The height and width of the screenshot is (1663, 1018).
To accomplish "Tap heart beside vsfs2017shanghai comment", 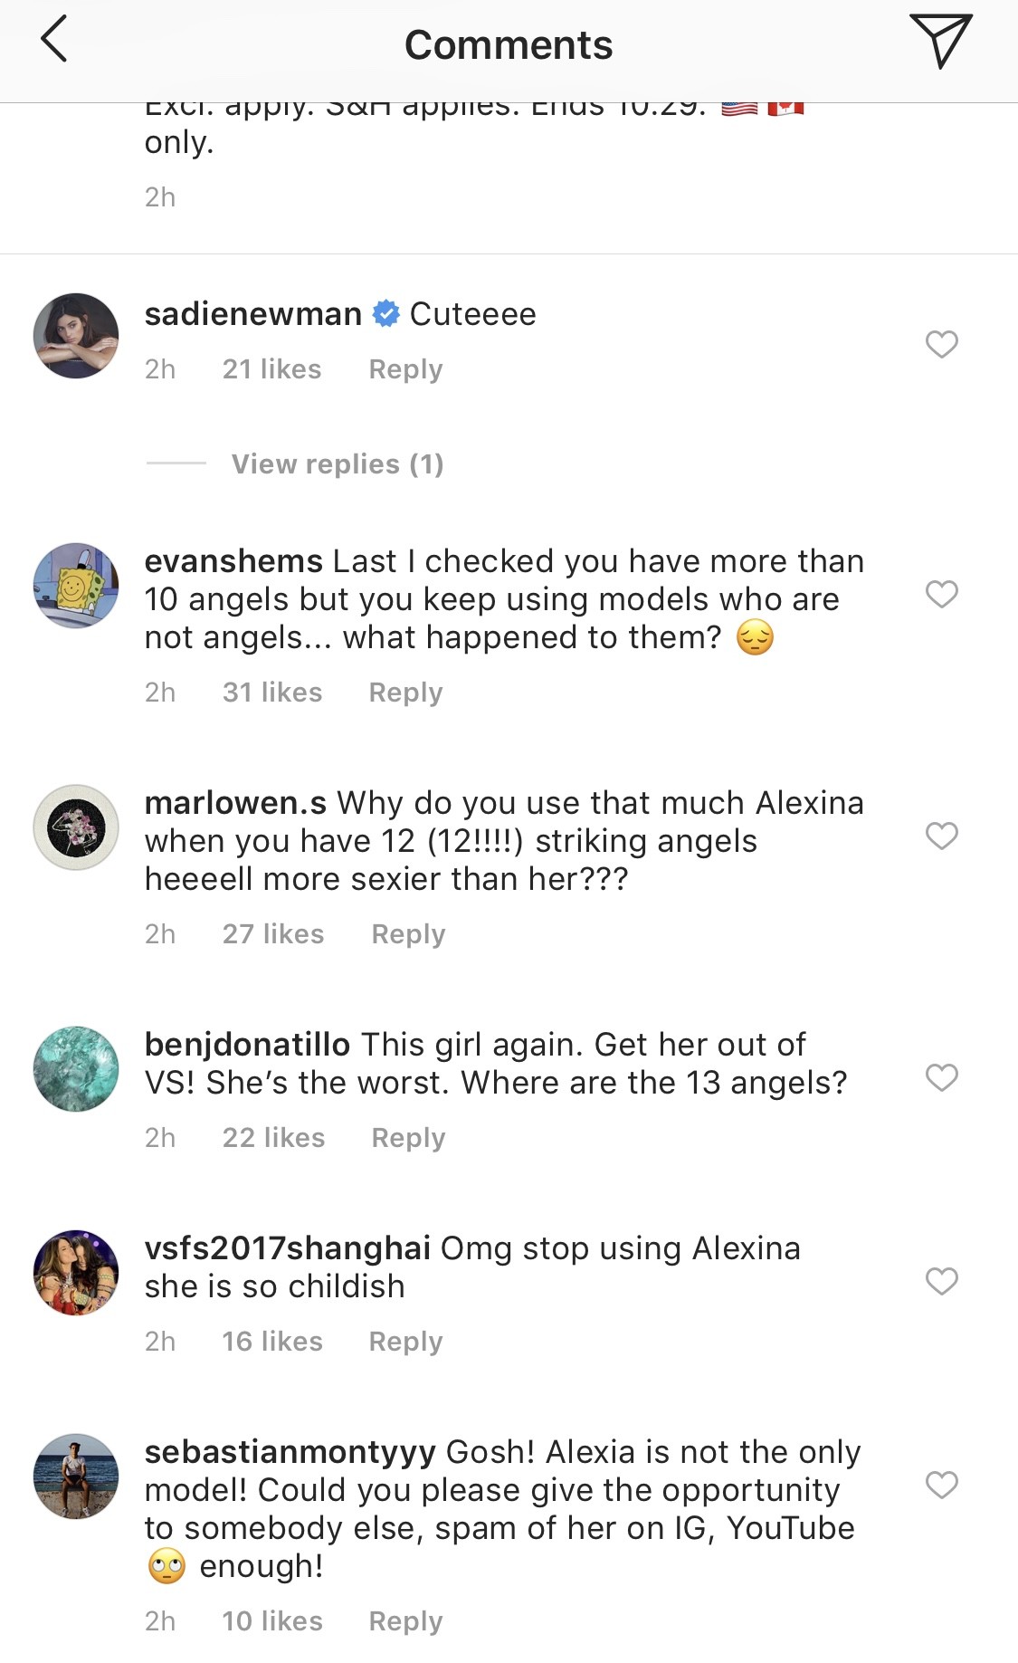I will (941, 1281).
